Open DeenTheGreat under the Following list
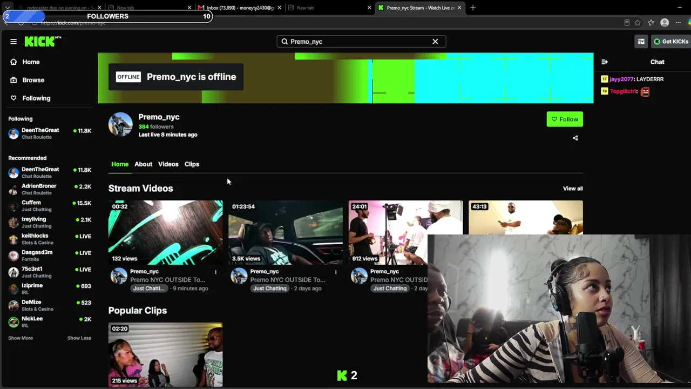This screenshot has width=691, height=389. 50,133
